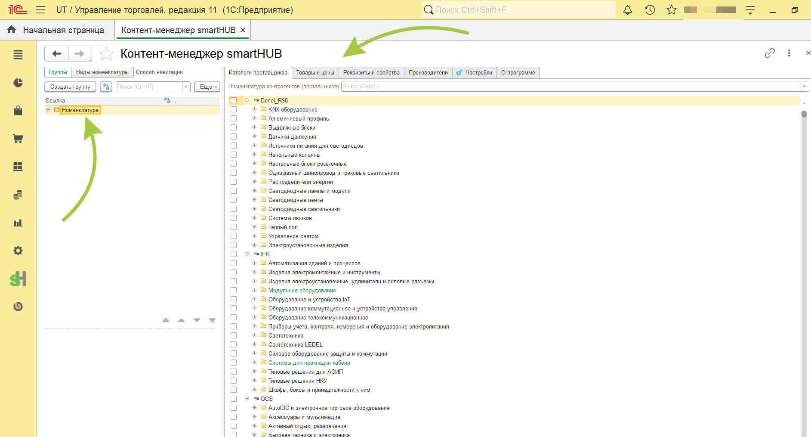Image resolution: width=811 pixels, height=437 pixels.
Task: Open sections menu icon in left sidebar
Action: click(x=18, y=55)
